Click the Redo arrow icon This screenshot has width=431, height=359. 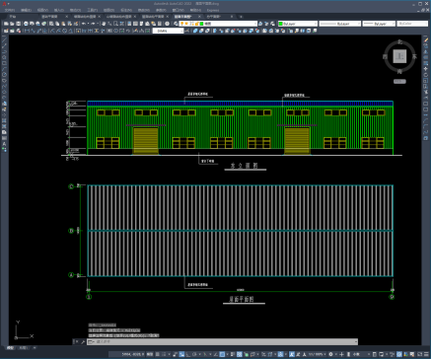click(x=93, y=24)
